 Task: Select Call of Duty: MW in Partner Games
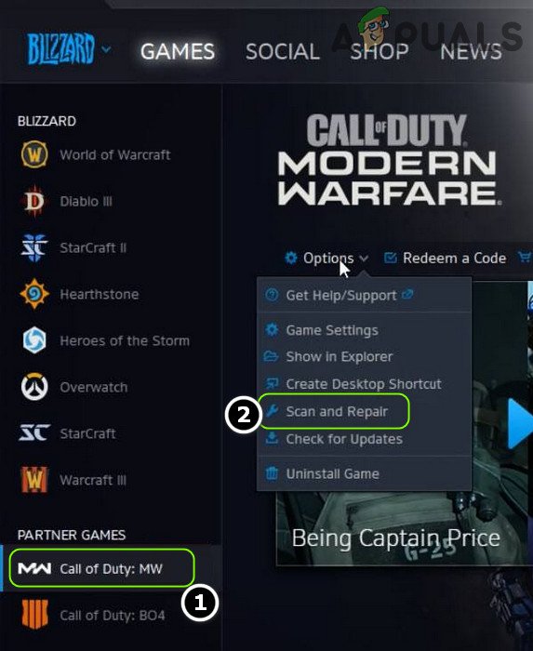pos(101,568)
